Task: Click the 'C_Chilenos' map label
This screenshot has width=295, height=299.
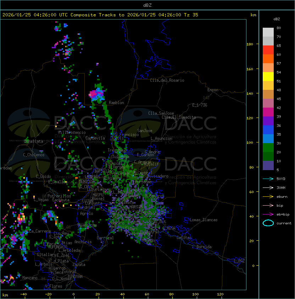Action: (34, 155)
